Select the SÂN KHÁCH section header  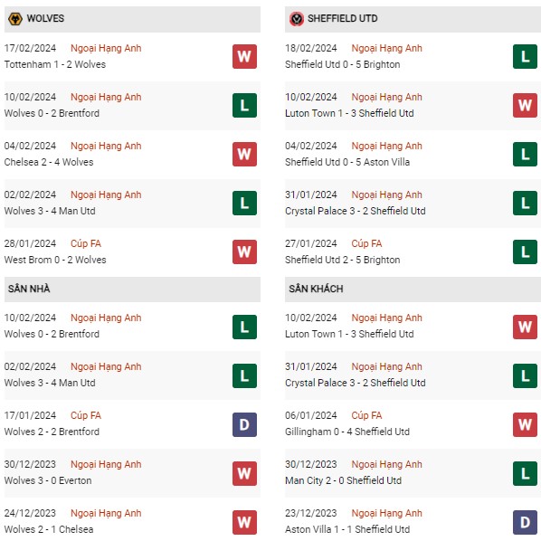[x=413, y=289]
